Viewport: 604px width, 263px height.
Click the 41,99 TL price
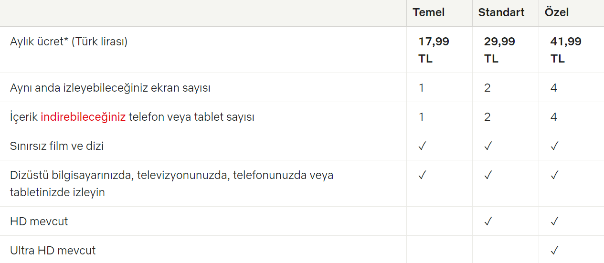point(566,50)
